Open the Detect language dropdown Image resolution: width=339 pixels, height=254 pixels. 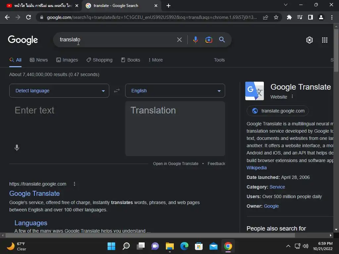coord(59,91)
